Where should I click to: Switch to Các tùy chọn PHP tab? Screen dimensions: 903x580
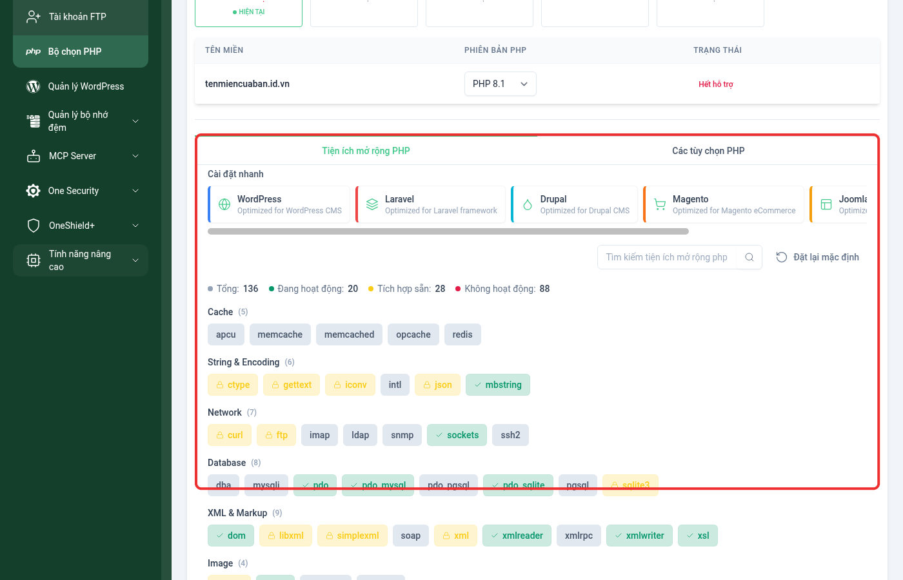[x=708, y=151]
